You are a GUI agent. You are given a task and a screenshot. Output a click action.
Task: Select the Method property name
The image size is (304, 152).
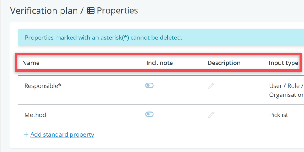pos(35,115)
